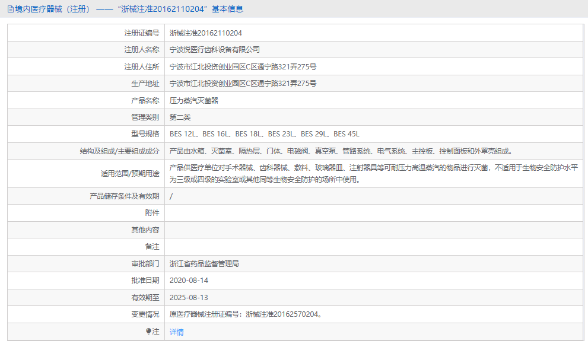Click the 生产地址 address value
Viewport: 588px width, 344px height.
(243, 84)
